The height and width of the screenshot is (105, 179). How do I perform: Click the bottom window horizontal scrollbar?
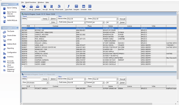[87, 104]
